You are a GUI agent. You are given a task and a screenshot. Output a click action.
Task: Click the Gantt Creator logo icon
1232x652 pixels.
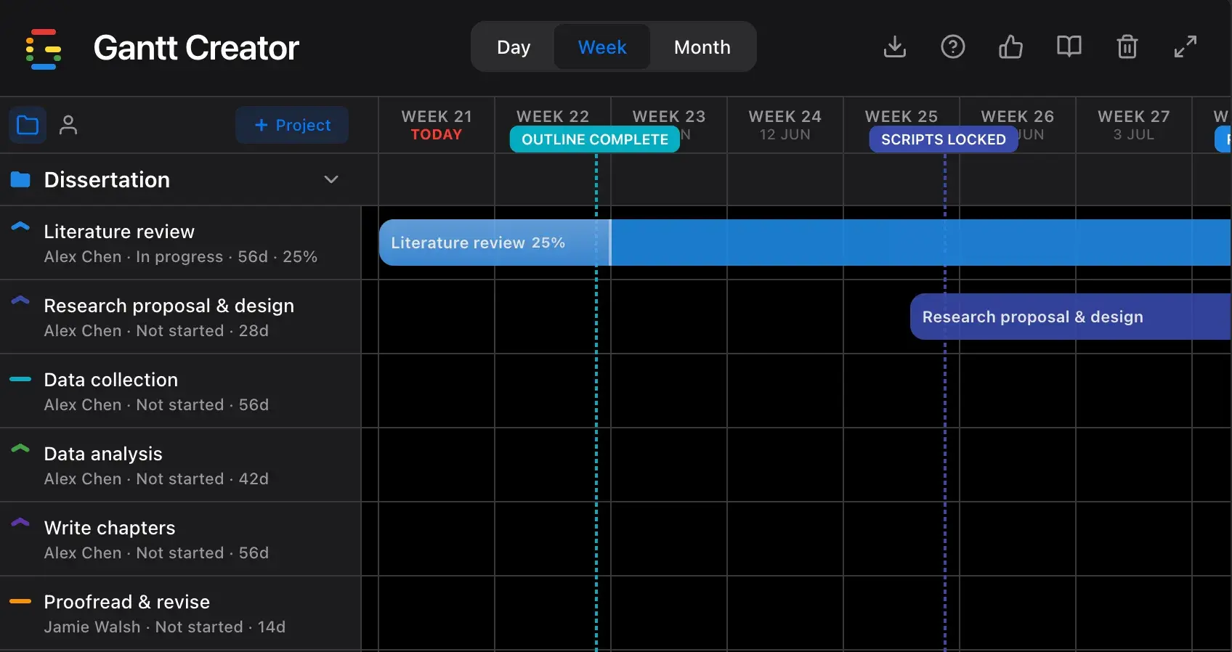44,49
